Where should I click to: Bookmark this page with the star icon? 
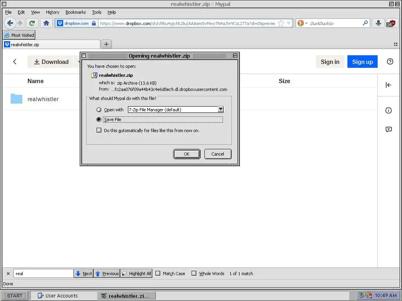(281, 23)
